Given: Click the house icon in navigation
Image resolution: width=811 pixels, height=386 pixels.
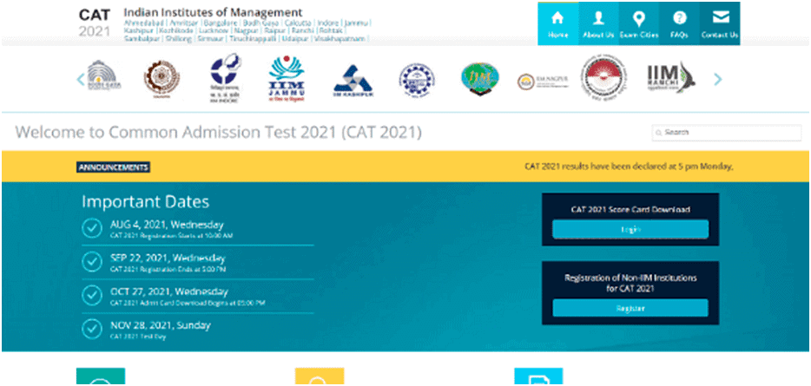Looking at the screenshot, I should (557, 18).
